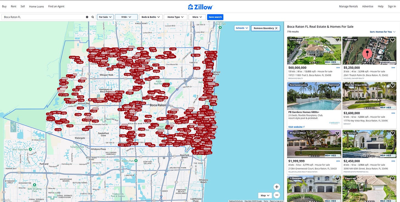
Task: Open the Home Type dropdown
Action: click(175, 17)
